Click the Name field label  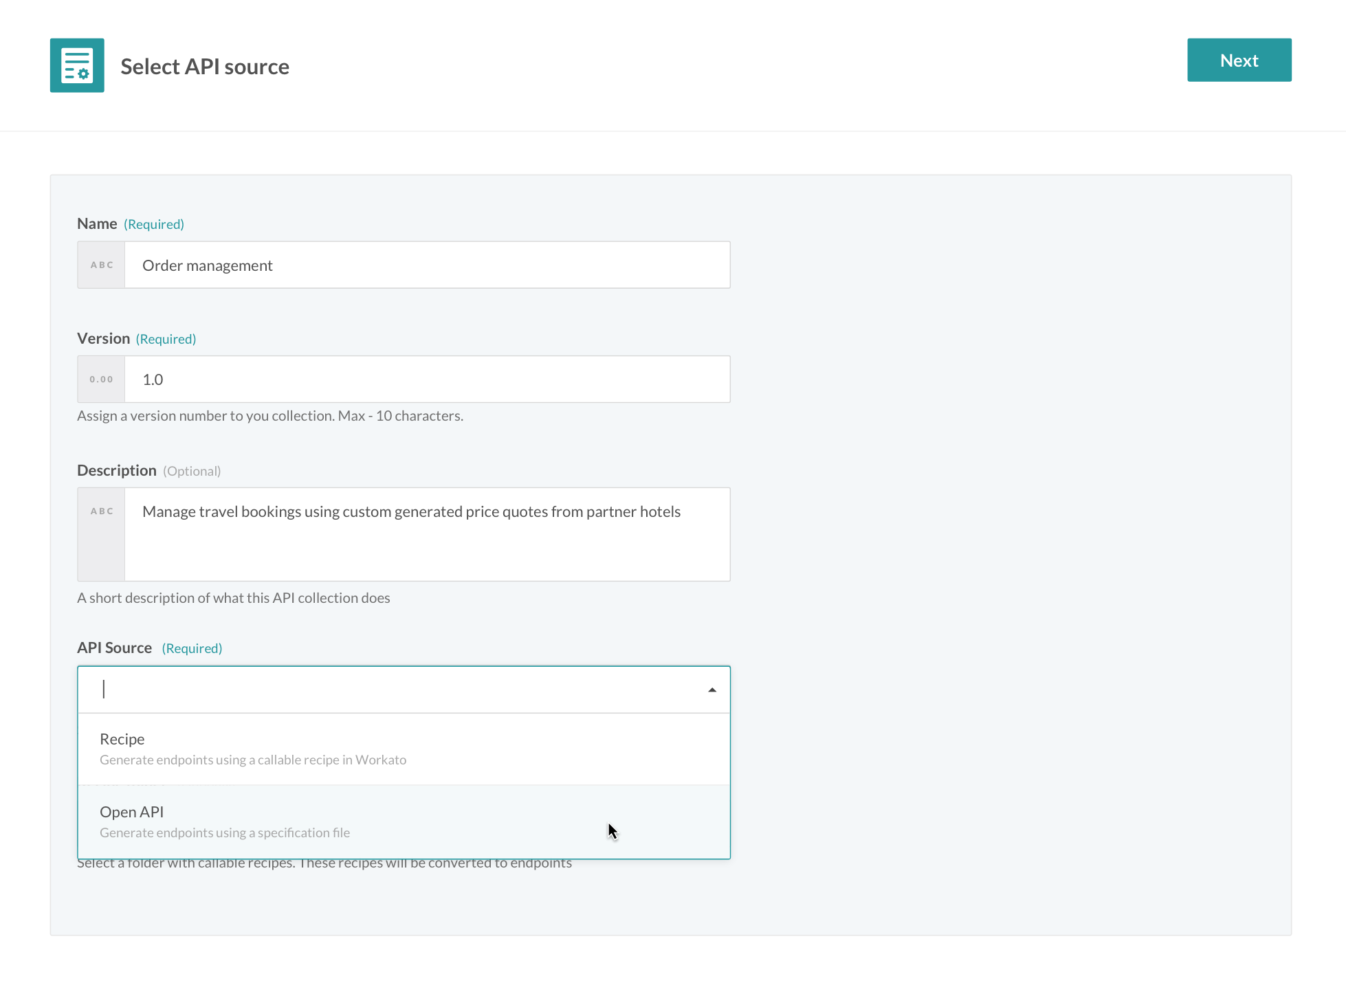pos(97,224)
